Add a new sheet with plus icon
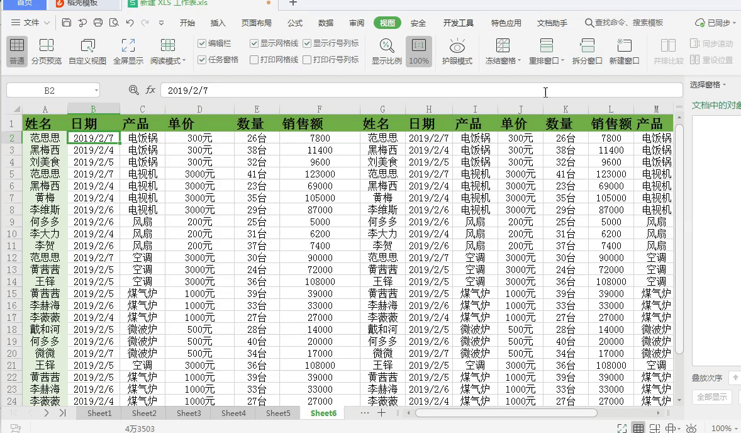The width and height of the screenshot is (741, 433). pos(381,413)
